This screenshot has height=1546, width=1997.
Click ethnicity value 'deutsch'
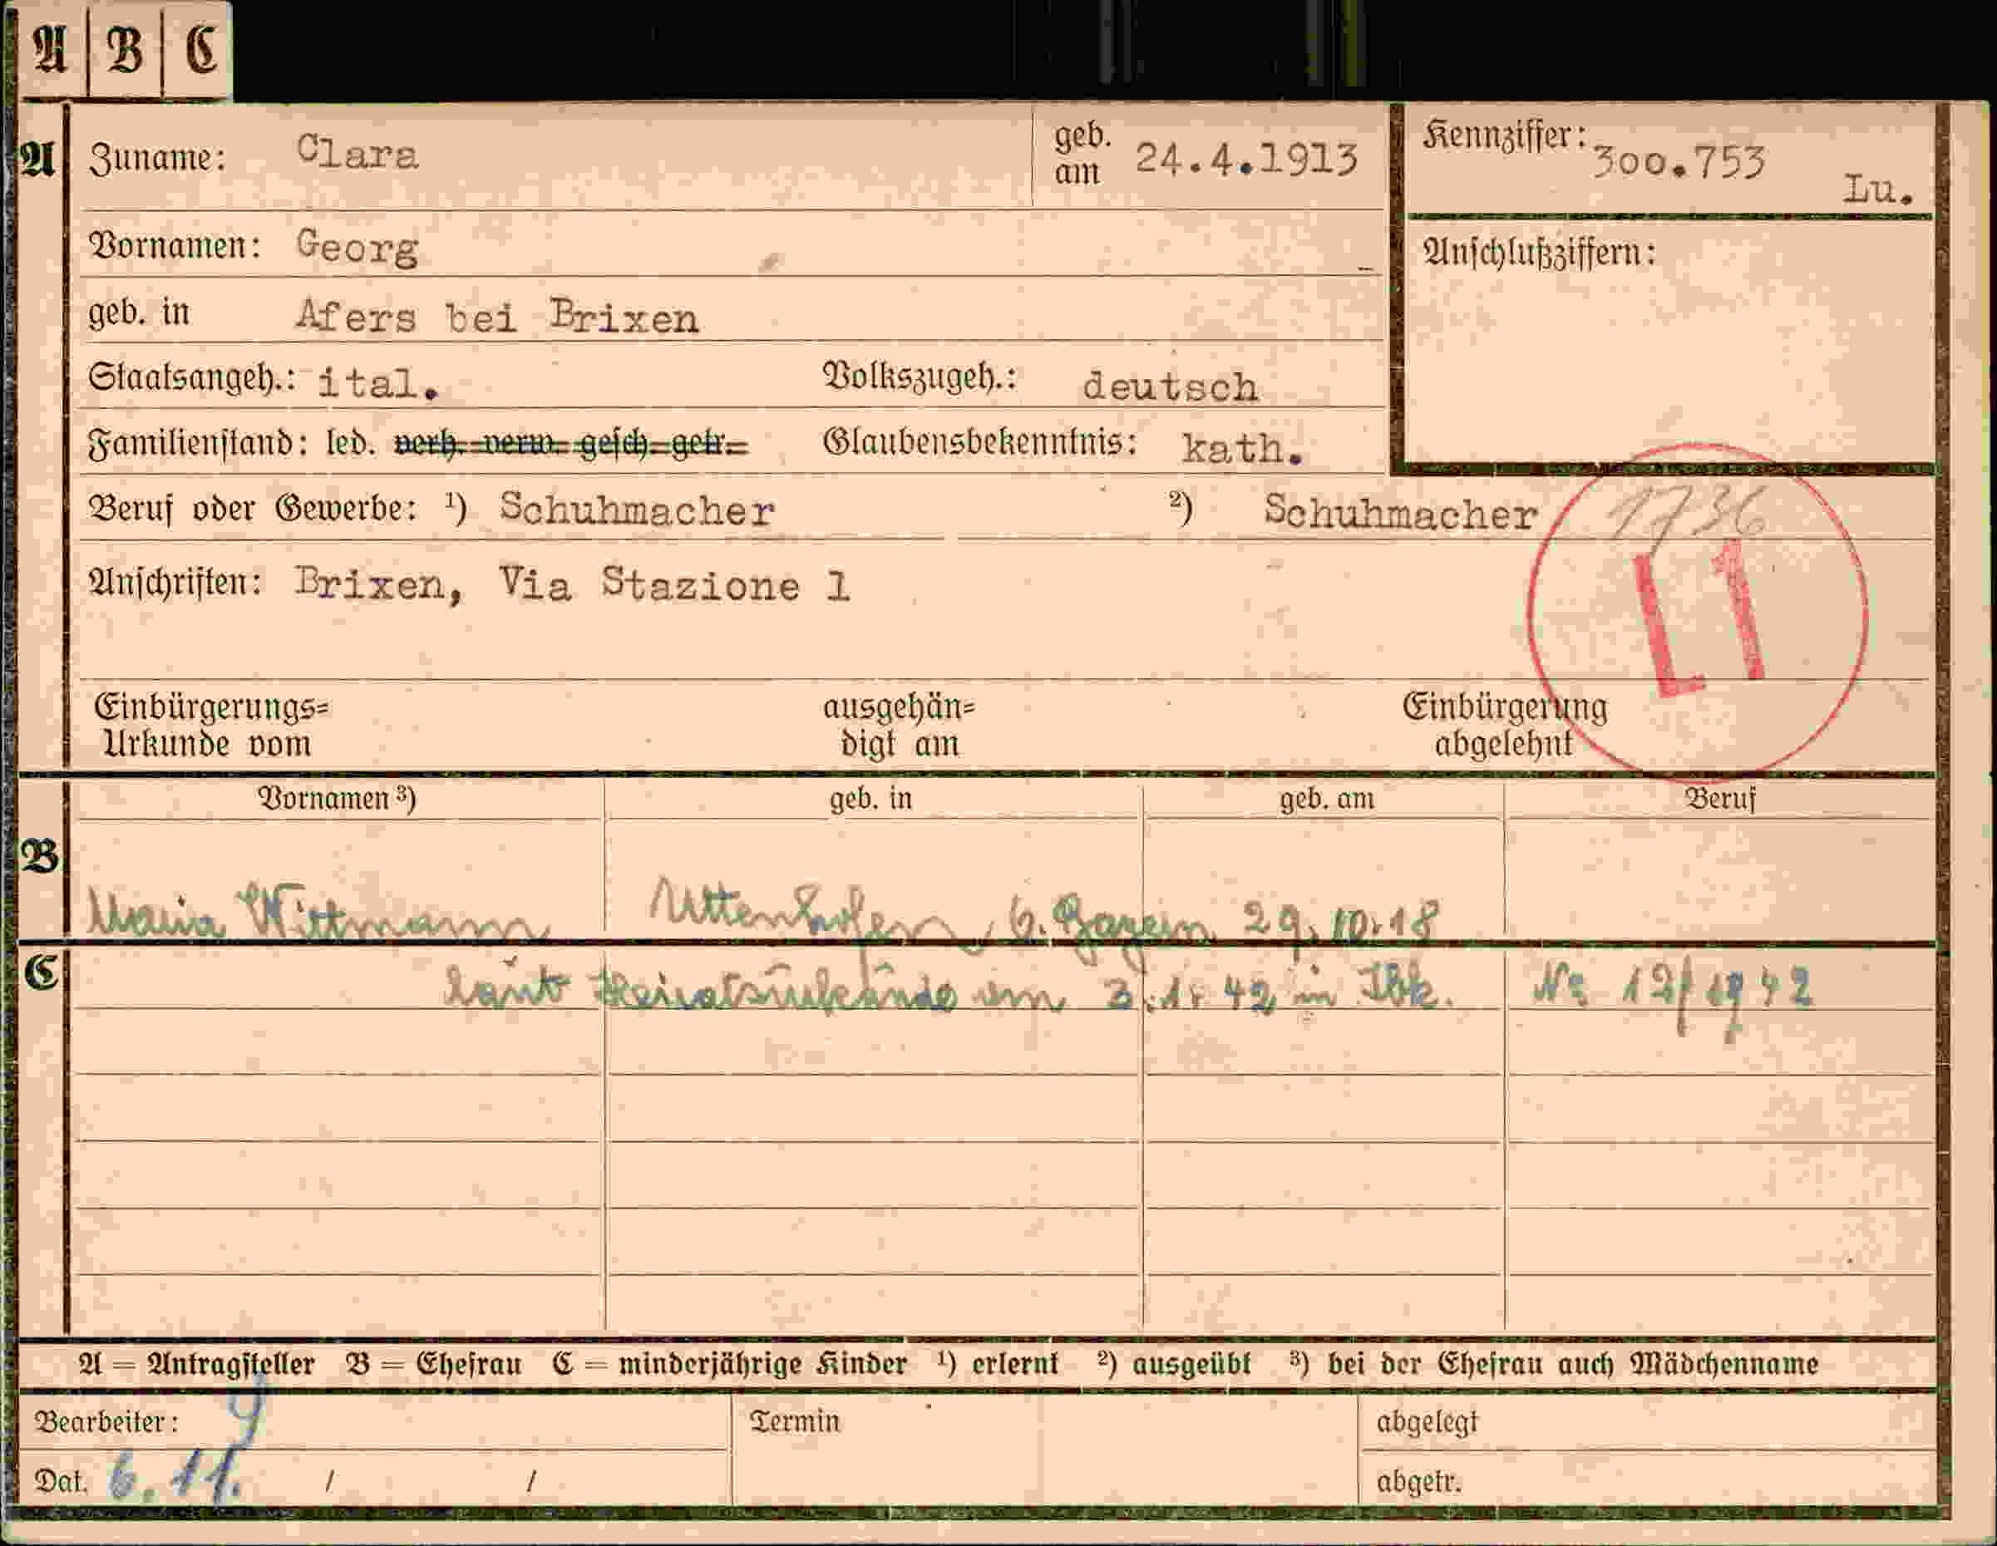[1170, 386]
